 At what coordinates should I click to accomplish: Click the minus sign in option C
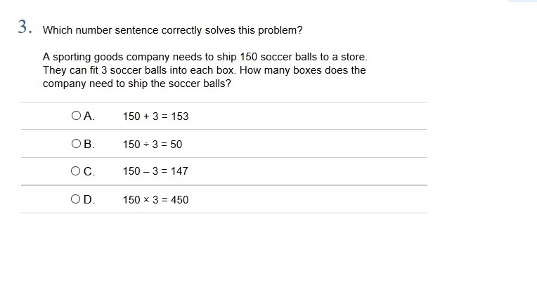pyautogui.click(x=146, y=171)
